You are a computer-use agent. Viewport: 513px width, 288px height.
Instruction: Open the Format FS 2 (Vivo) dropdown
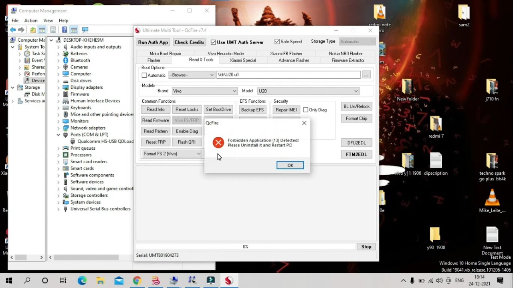pyautogui.click(x=172, y=154)
